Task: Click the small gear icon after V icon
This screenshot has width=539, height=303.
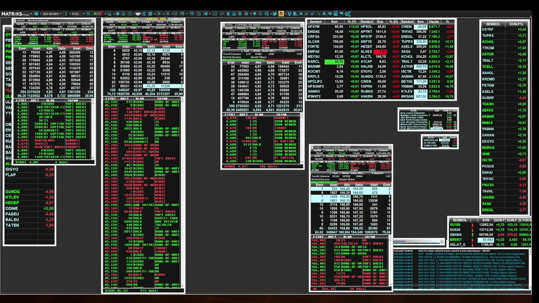Action: [301, 14]
